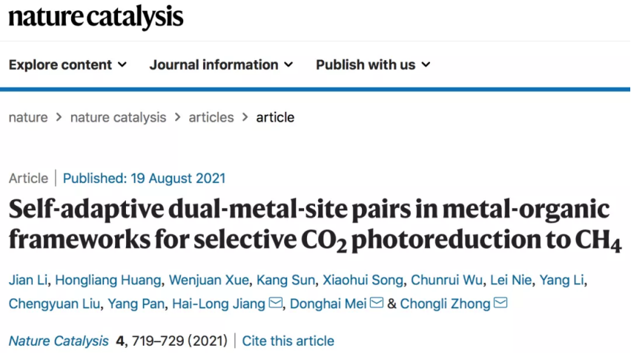Click email icon beside Chongli Zhong

point(500,303)
